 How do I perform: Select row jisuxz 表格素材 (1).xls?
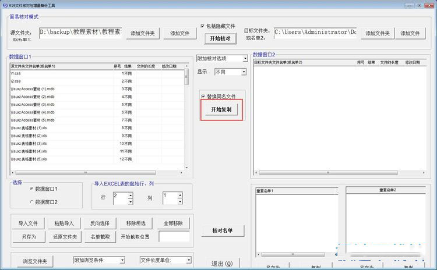click(97, 128)
